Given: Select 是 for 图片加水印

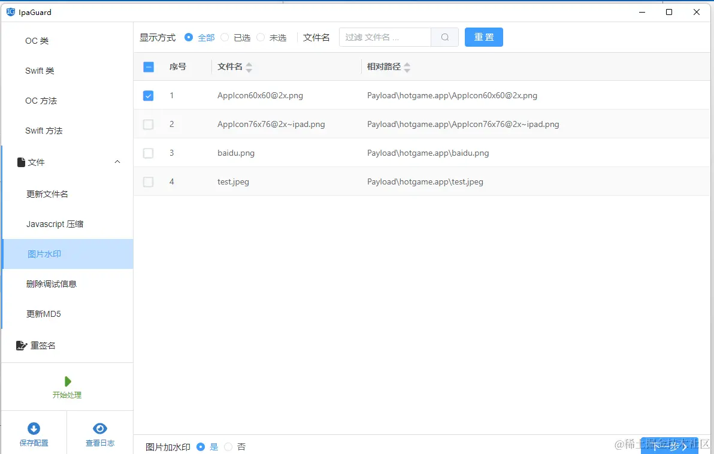Looking at the screenshot, I should 200,447.
